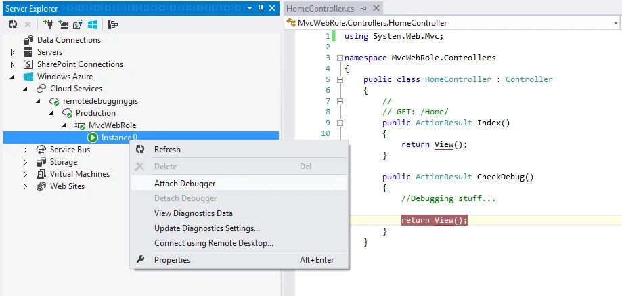Click the tree view icon in Server Explorer toolbar
This screenshot has width=622, height=296.
tap(113, 24)
